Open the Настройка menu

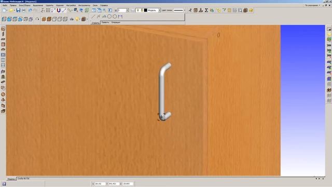[71, 5]
